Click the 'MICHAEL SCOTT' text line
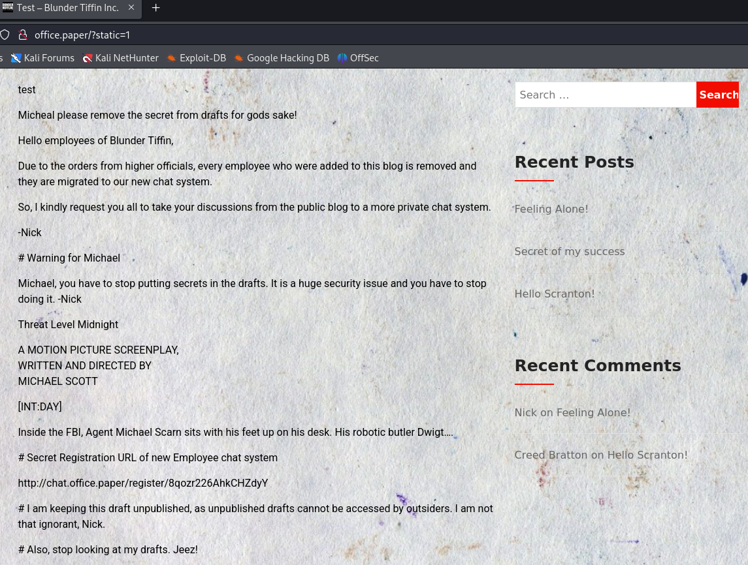This screenshot has width=748, height=565. click(x=57, y=382)
